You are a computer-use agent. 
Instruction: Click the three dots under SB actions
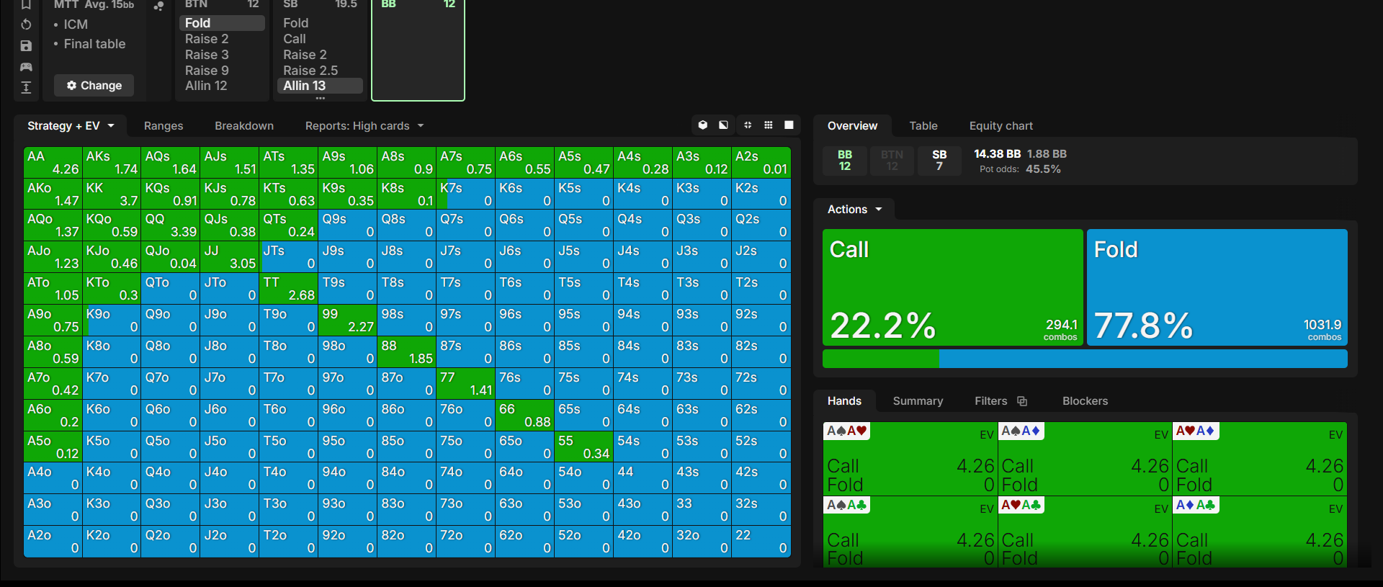coord(321,97)
